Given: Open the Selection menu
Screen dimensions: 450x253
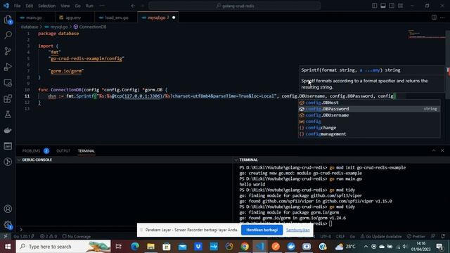Looking at the screenshot, I should (x=47, y=6).
